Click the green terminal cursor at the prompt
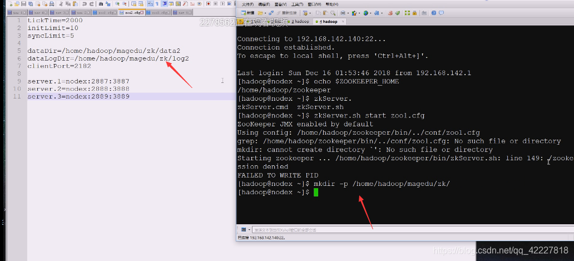Viewport: 574px width, 261px height. pos(316,193)
